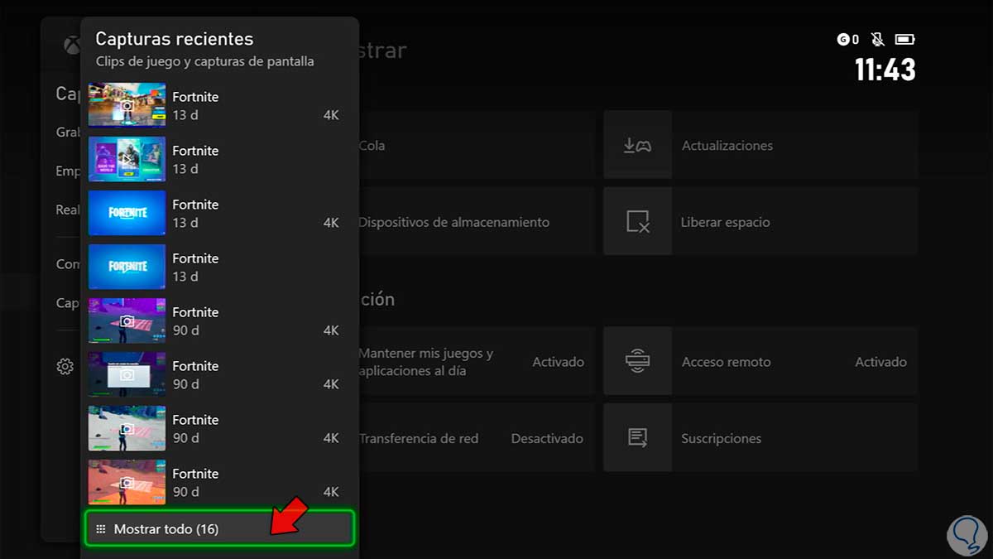The height and width of the screenshot is (559, 993).
Task: Open the Suscripciones icon tile
Action: [x=637, y=437]
